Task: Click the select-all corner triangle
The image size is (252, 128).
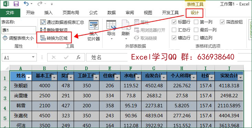Action: 7,68
